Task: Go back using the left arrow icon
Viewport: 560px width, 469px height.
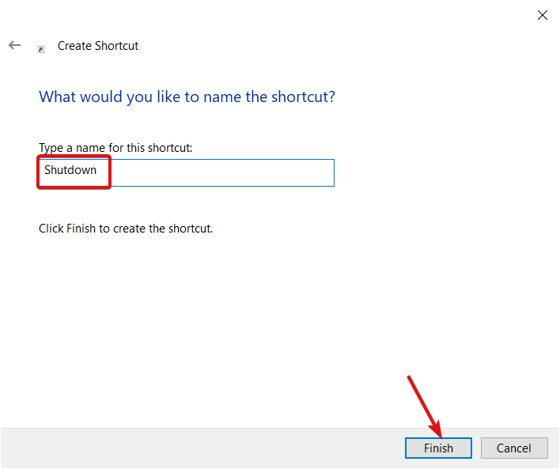Action: point(15,45)
